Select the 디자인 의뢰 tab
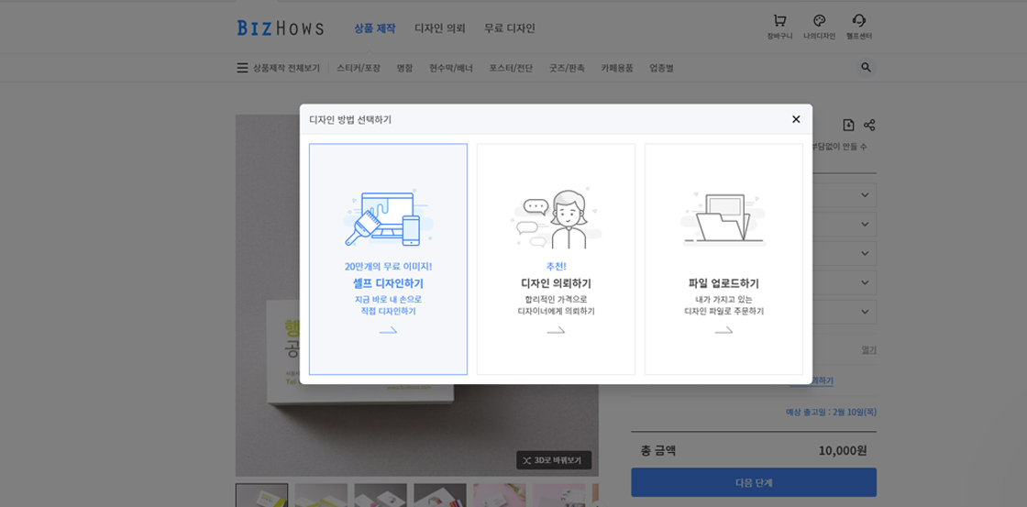This screenshot has width=1027, height=507. pos(439,28)
